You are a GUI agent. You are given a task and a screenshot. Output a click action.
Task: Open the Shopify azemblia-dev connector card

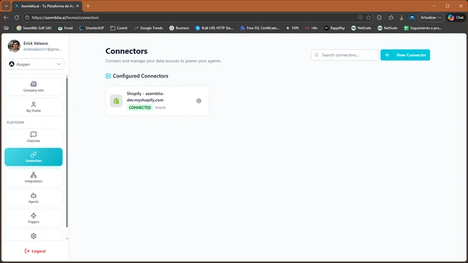click(157, 101)
